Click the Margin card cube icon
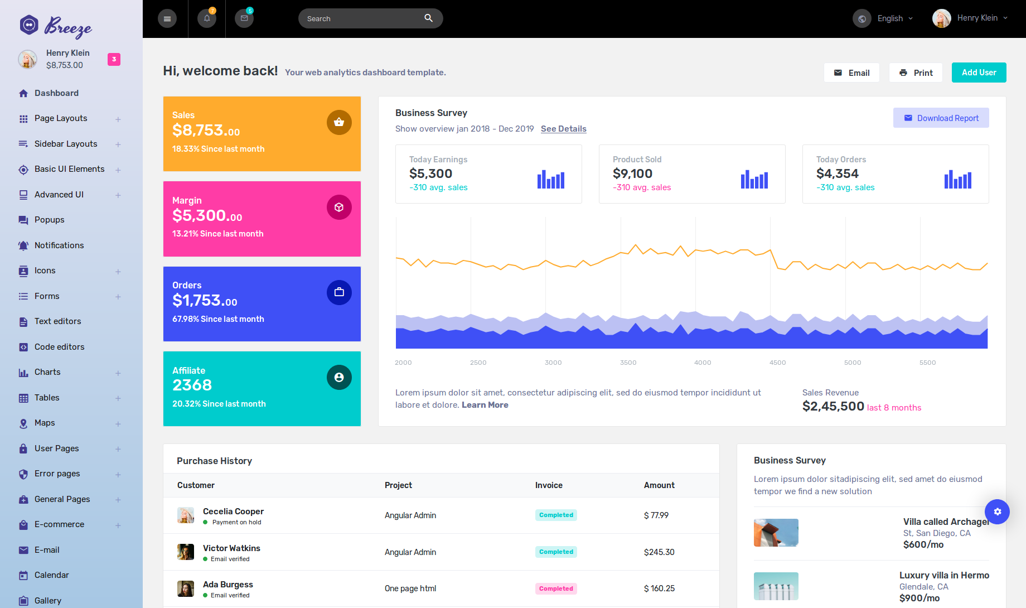The height and width of the screenshot is (608, 1026). [x=339, y=208]
